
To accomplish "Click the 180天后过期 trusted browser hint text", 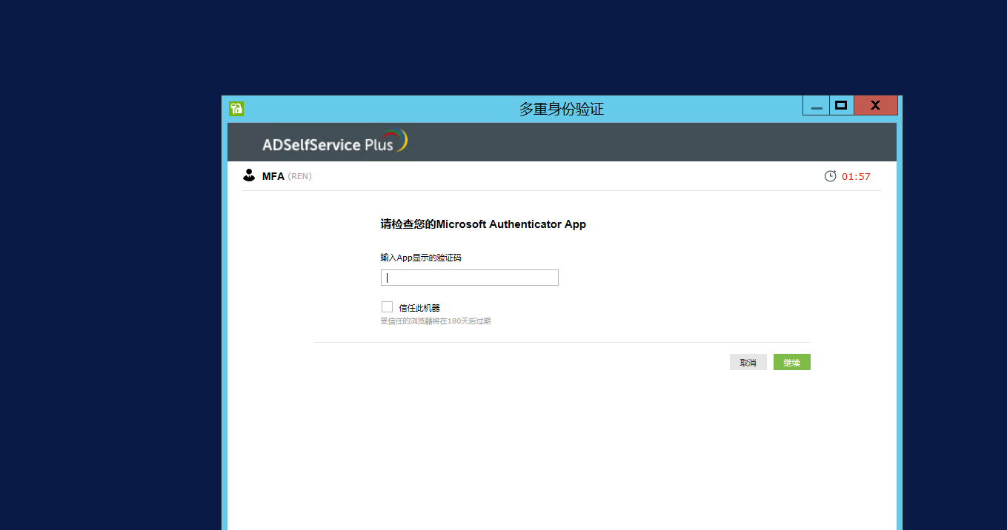I will [x=435, y=321].
